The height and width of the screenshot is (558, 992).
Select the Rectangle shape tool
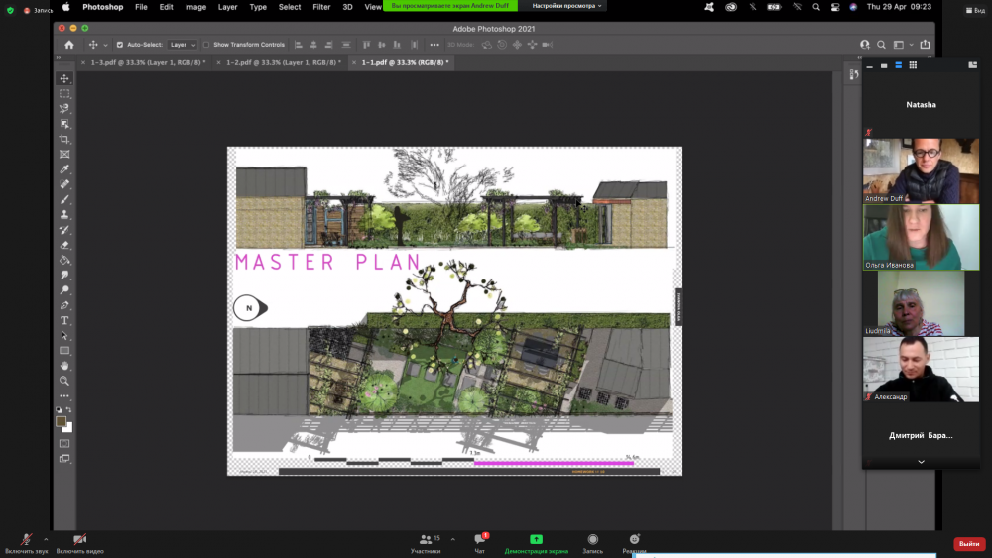point(64,351)
